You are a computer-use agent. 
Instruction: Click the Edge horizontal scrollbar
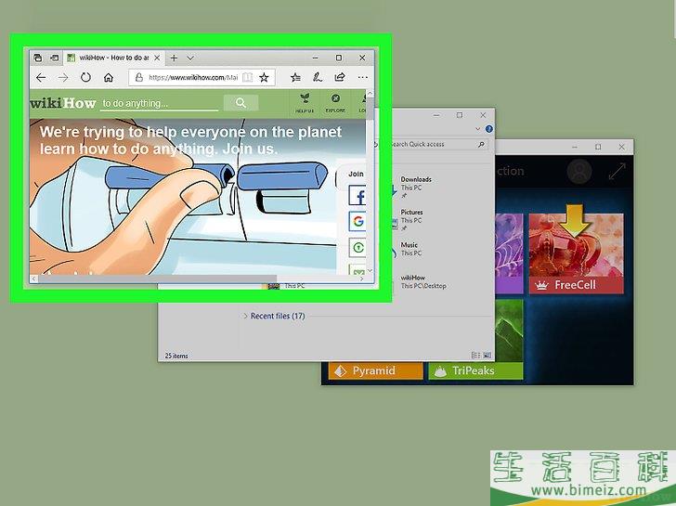pos(158,279)
